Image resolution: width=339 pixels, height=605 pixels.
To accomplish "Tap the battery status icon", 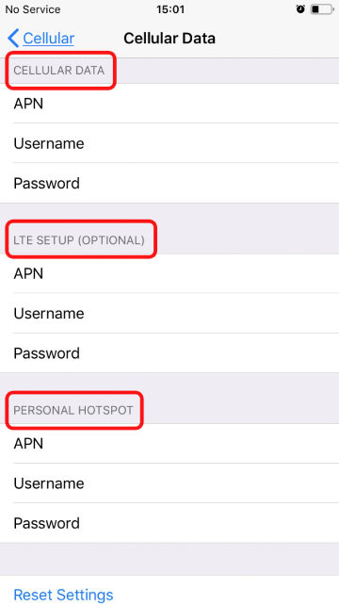I will 322,9.
